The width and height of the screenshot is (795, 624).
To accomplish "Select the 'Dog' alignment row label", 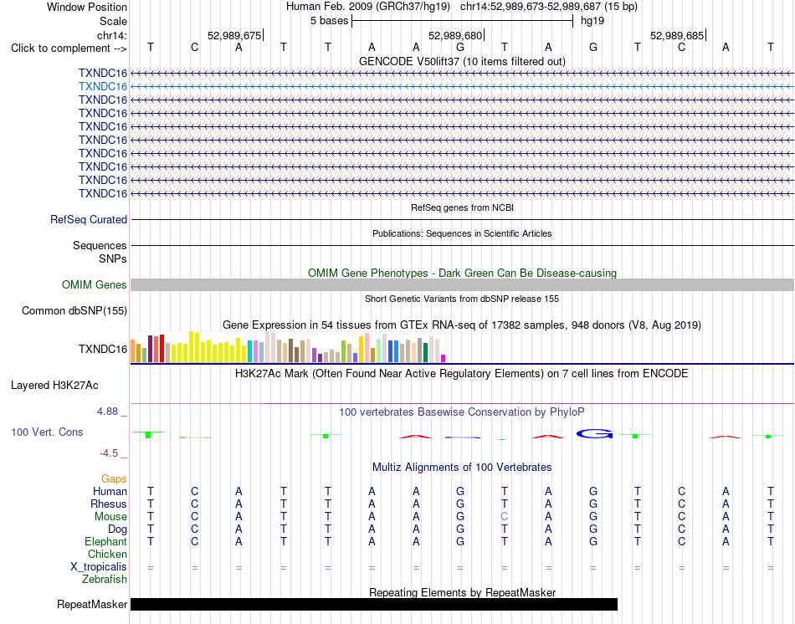I will pyautogui.click(x=118, y=529).
